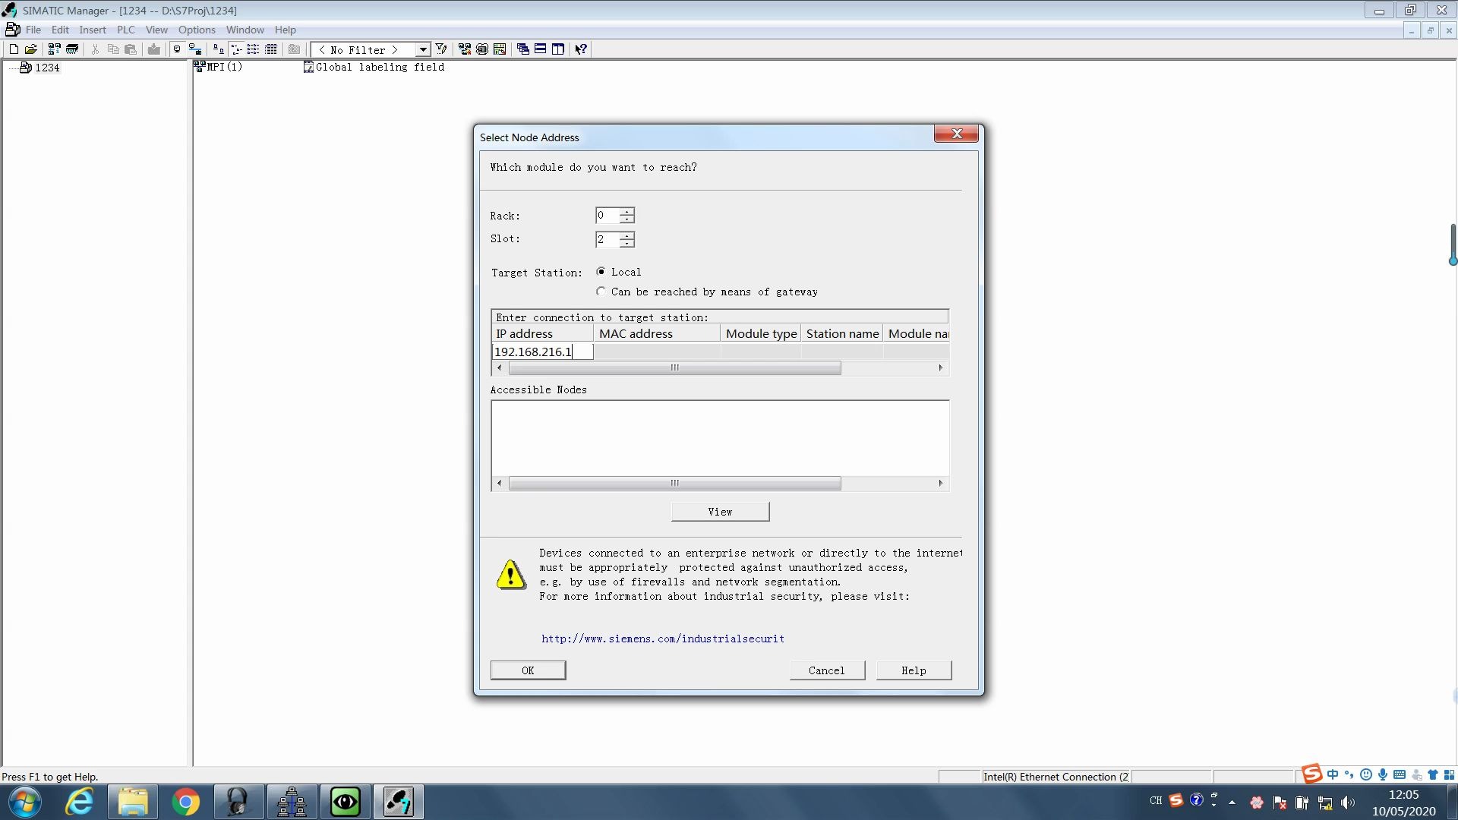Click the connection table horizontal scrollbar thumb
This screenshot has height=820, width=1458.
pyautogui.click(x=674, y=368)
